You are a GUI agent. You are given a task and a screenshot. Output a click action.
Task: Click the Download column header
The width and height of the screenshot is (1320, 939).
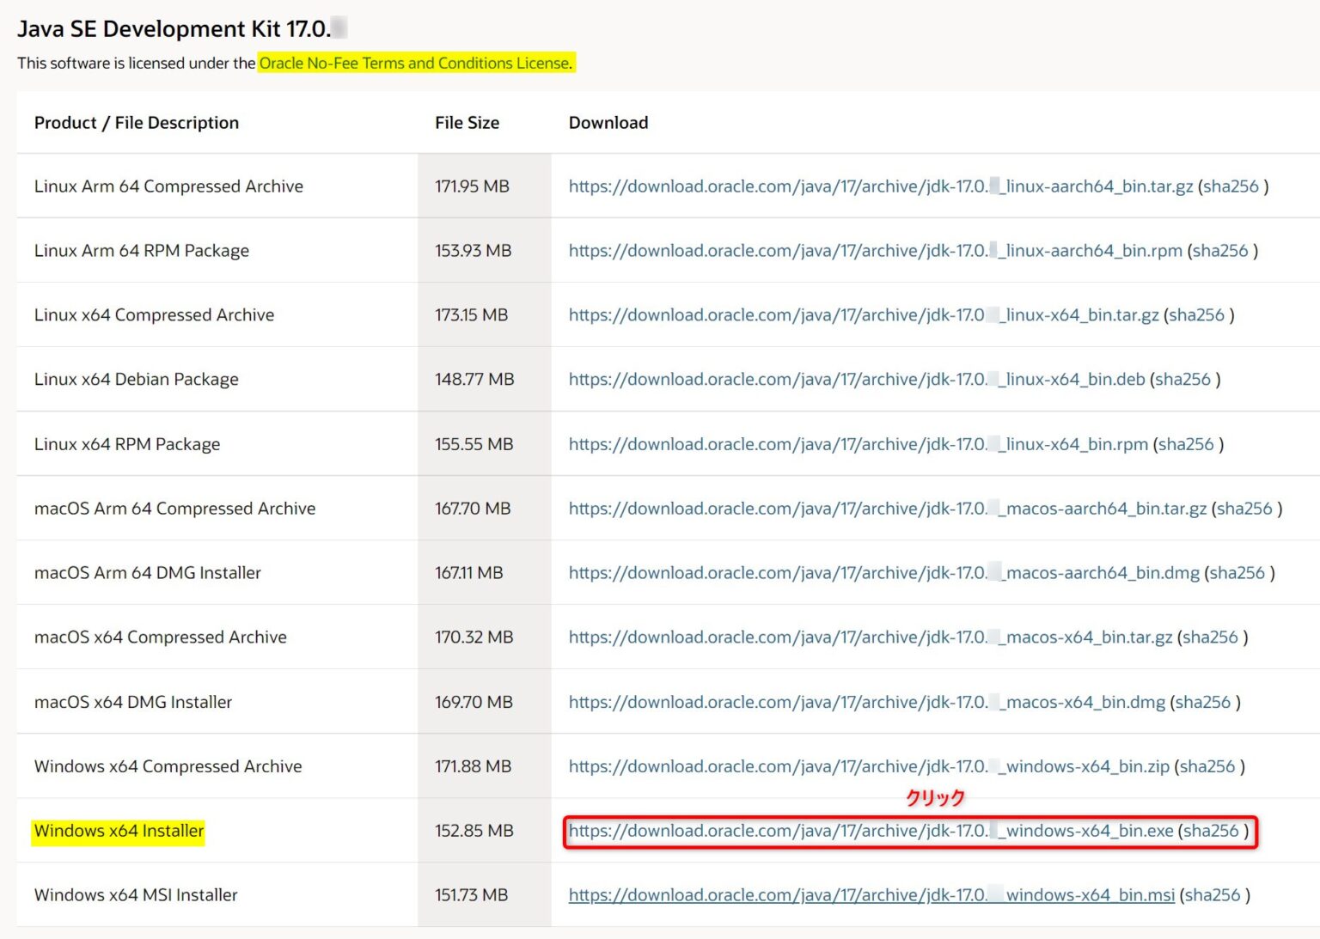click(608, 123)
